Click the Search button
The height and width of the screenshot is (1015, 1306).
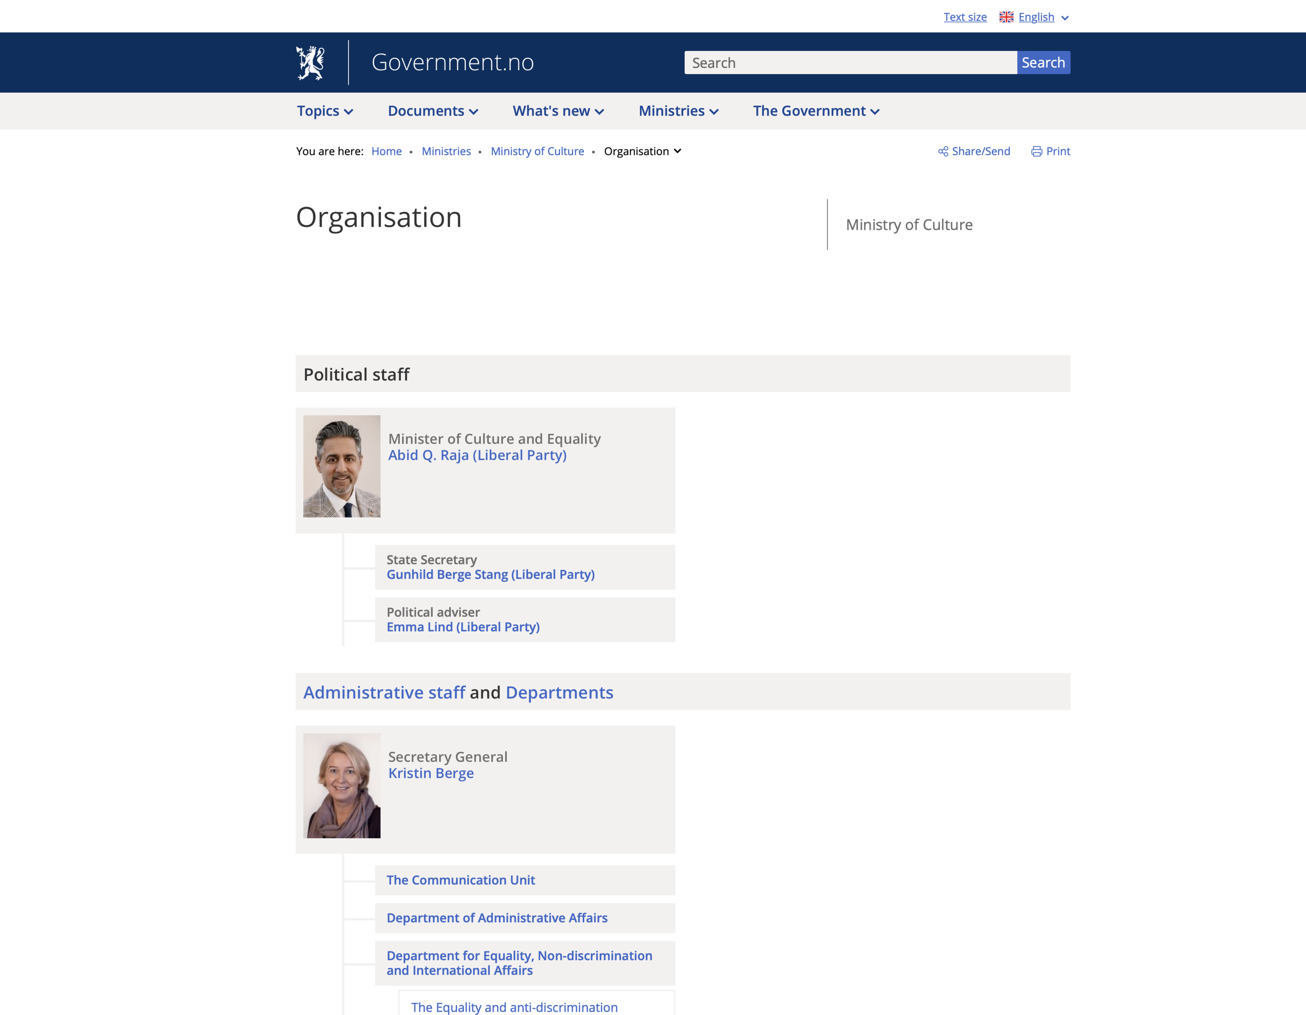1043,63
